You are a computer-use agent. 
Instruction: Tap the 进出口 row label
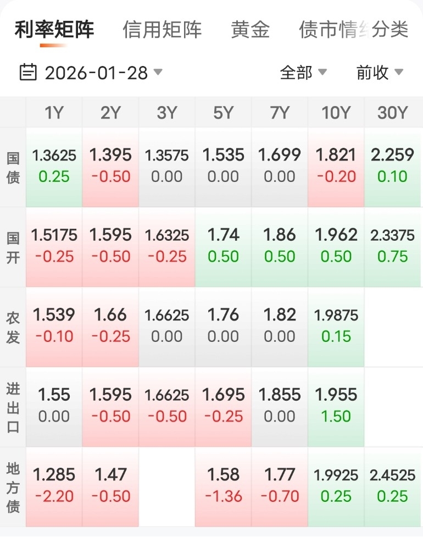coord(13,407)
